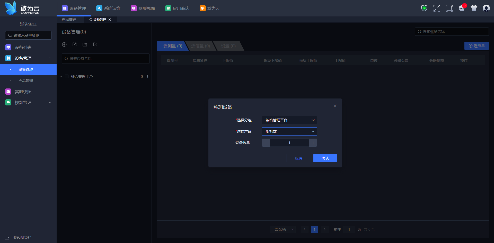Image resolution: width=494 pixels, height=243 pixels.
Task: Open the messages chat bubble icon
Action: click(x=462, y=8)
